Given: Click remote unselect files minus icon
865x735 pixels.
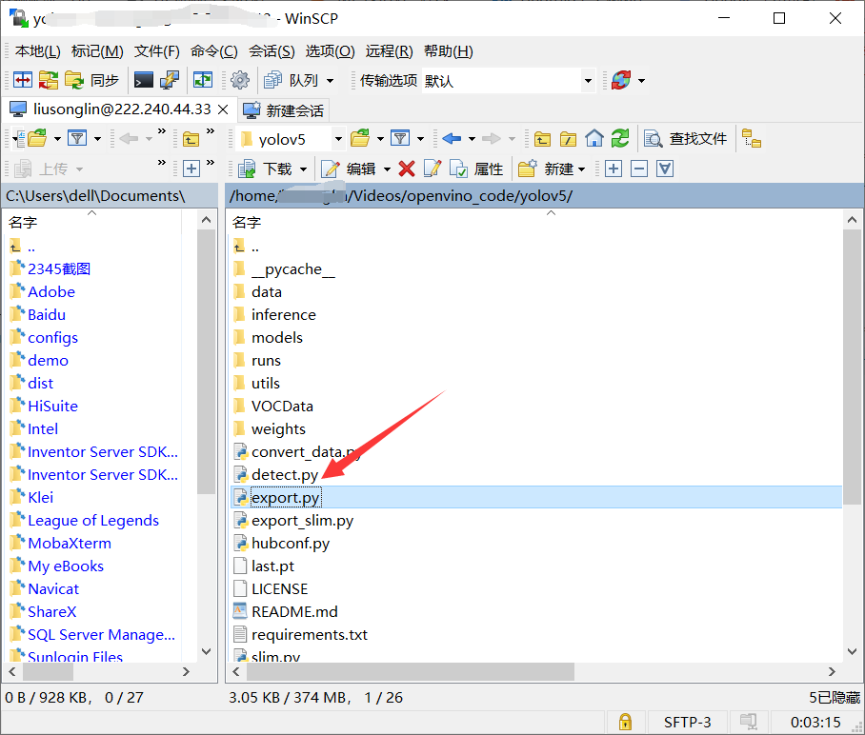Looking at the screenshot, I should point(639,169).
